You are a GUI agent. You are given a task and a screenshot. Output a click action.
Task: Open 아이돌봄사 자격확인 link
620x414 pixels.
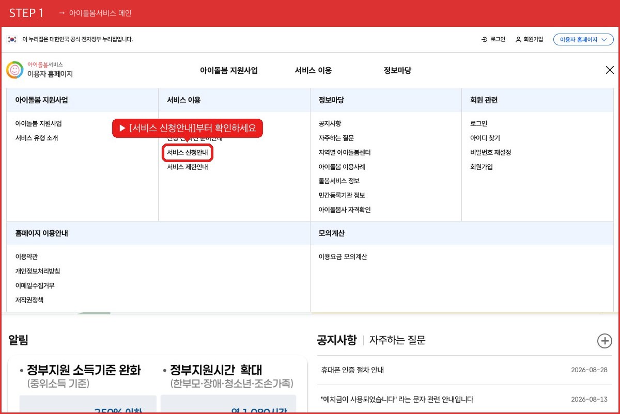tap(345, 210)
